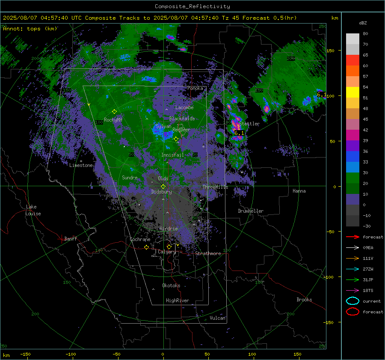Click the Strathmore label

208,253
